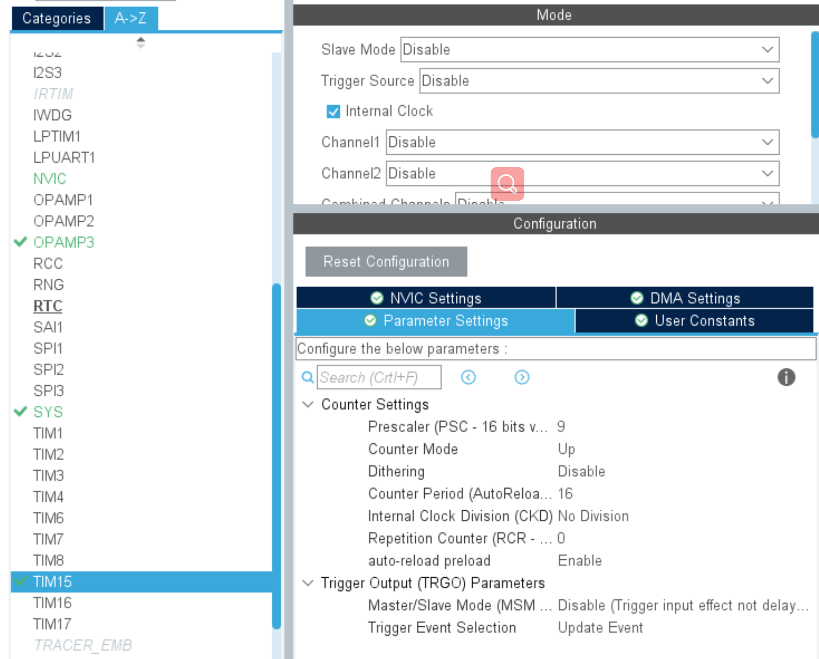This screenshot has height=659, width=819.
Task: Click the peripheral list vertical scrollbar
Action: pos(276,456)
